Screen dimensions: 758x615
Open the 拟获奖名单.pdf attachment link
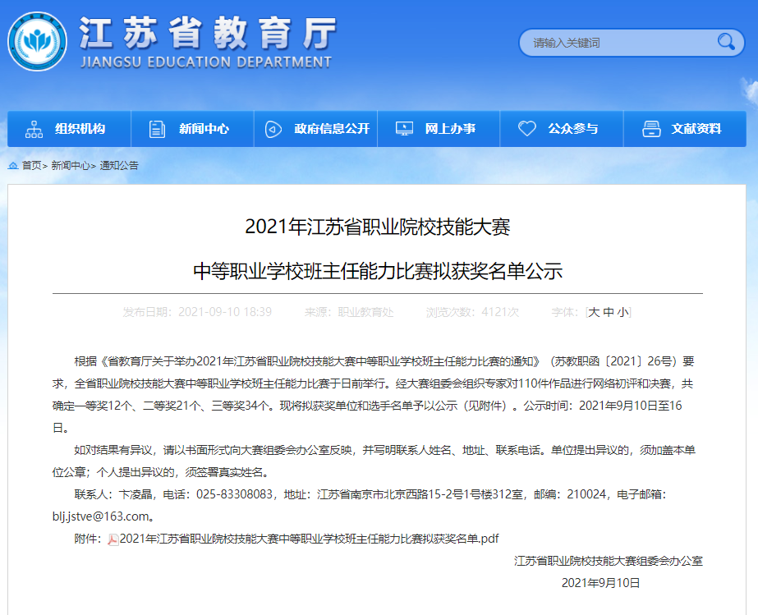tap(309, 539)
